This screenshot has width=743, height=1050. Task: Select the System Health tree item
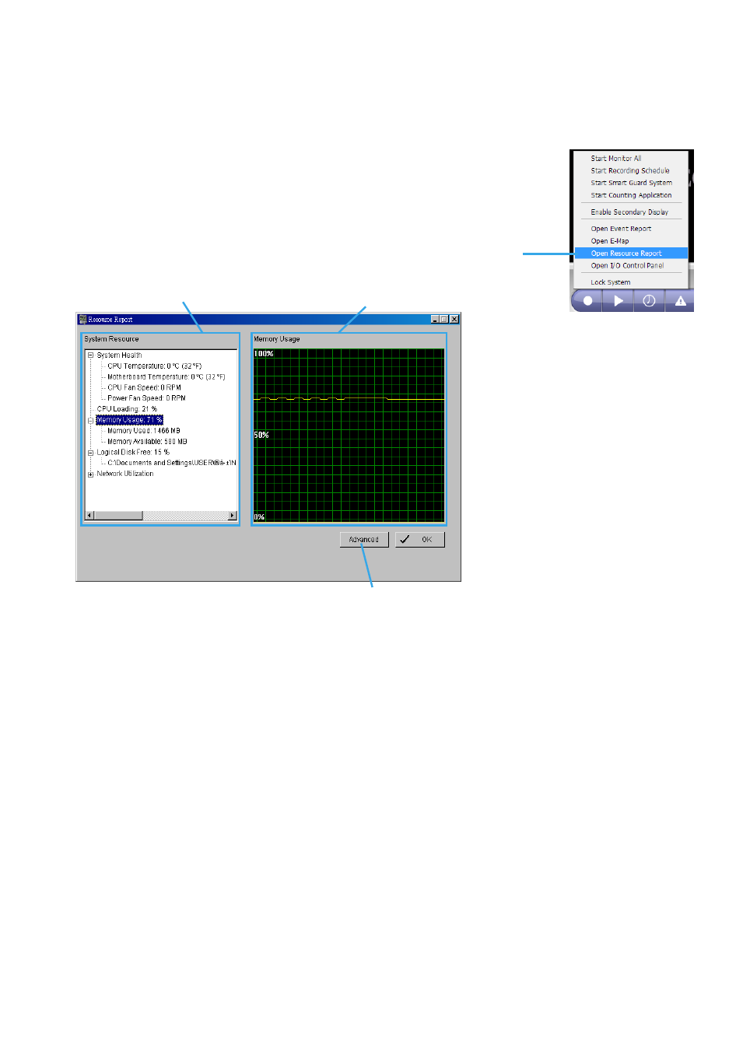click(x=119, y=355)
